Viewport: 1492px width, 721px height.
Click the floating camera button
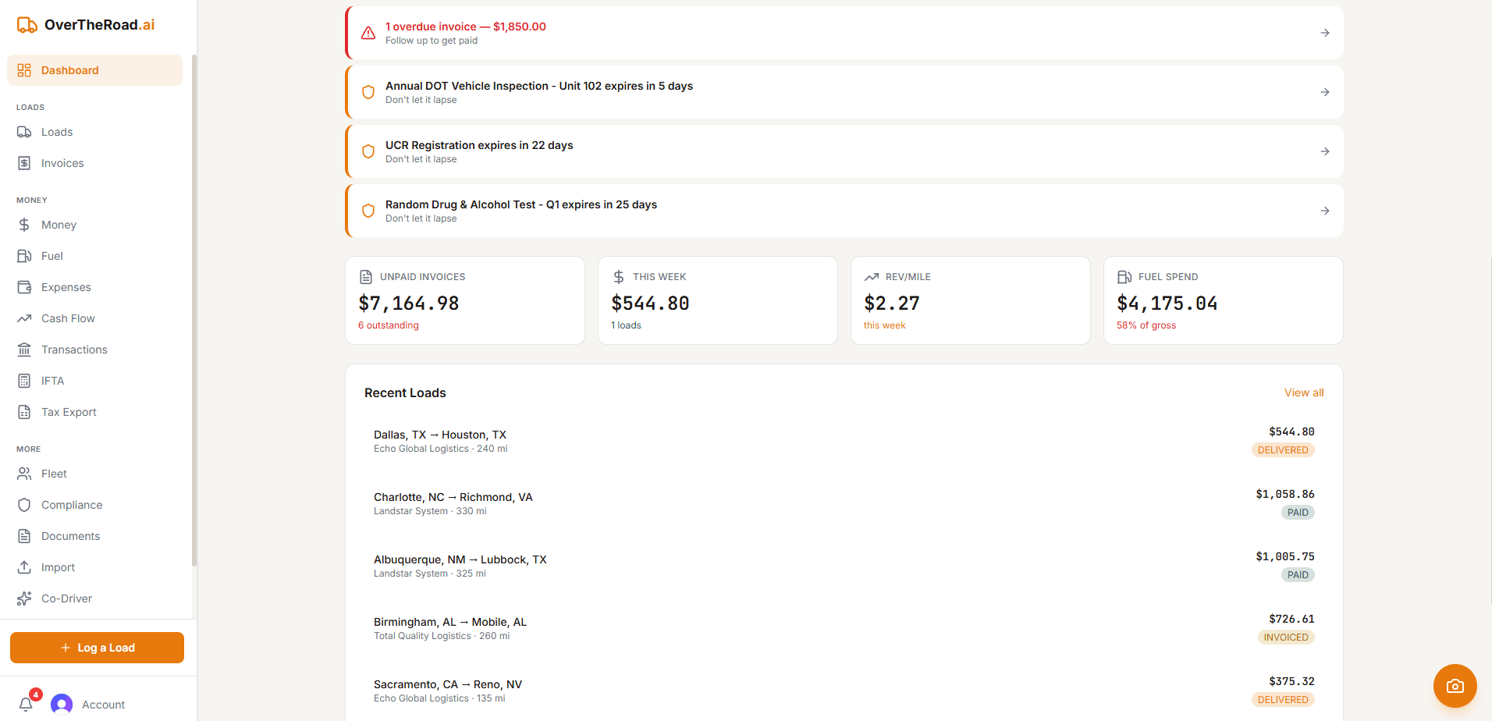(1454, 686)
